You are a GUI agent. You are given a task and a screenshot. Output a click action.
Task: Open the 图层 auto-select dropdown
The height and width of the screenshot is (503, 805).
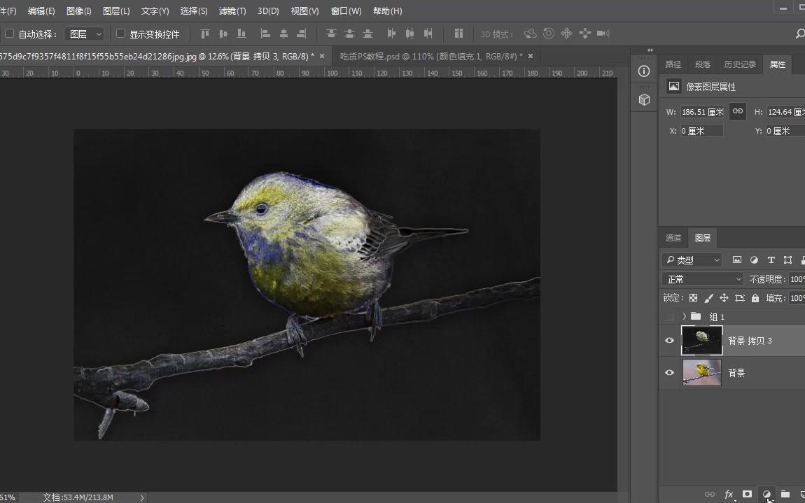[x=84, y=34]
